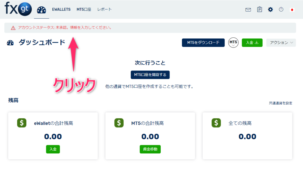Click the MT5をダウンロード button

click(203, 42)
